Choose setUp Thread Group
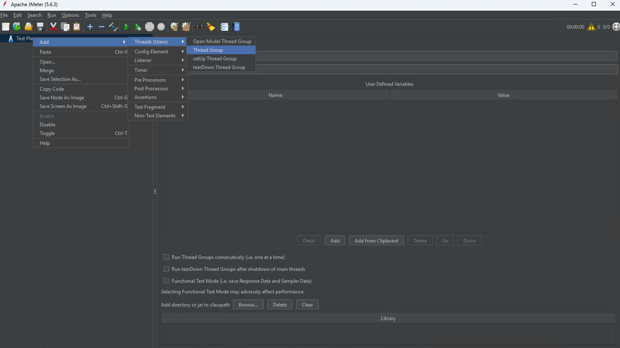Image resolution: width=620 pixels, height=348 pixels. 221,58
